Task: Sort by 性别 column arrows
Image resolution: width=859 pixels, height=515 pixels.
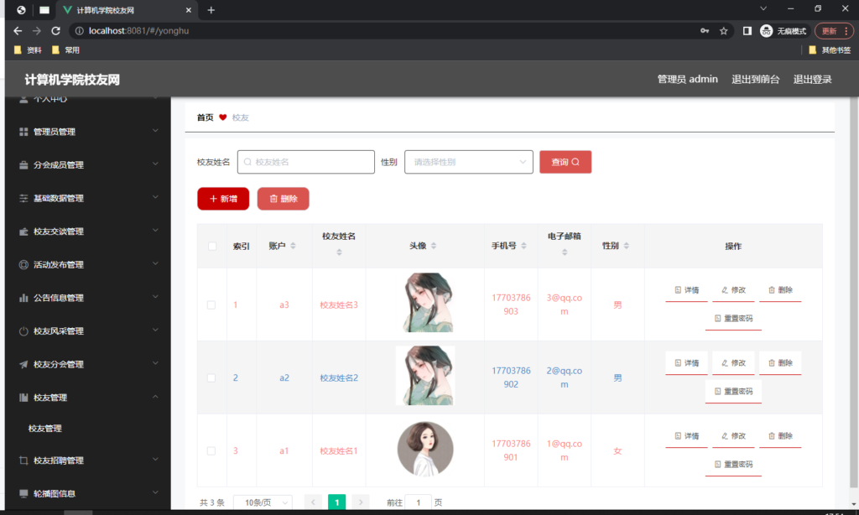Action: click(626, 246)
